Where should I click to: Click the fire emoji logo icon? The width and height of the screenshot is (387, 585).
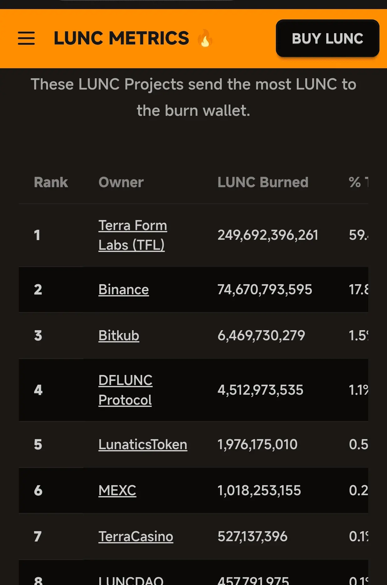point(205,38)
